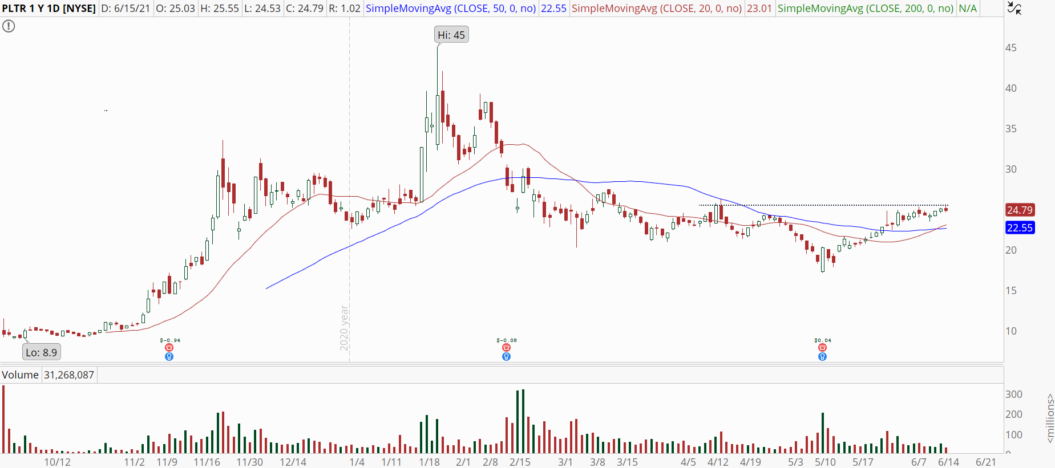Click the blue lightbulb icon below $-0.08 earnings
1055x468 pixels.
click(x=506, y=357)
